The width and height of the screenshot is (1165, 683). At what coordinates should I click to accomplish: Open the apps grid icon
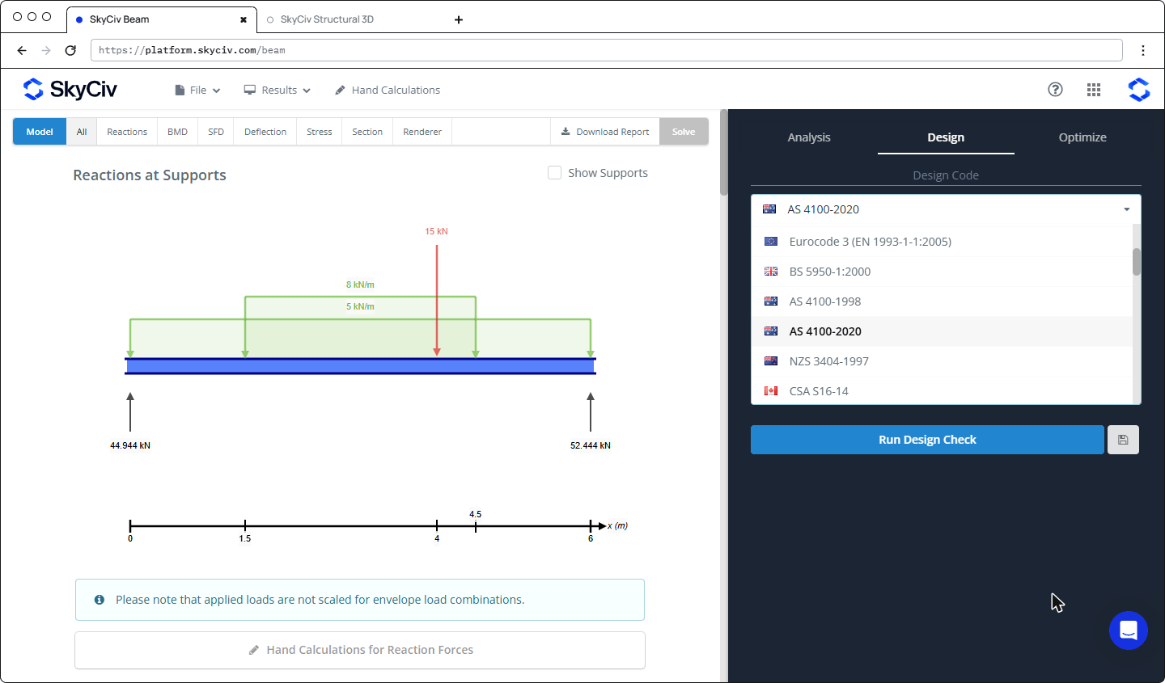click(1094, 90)
